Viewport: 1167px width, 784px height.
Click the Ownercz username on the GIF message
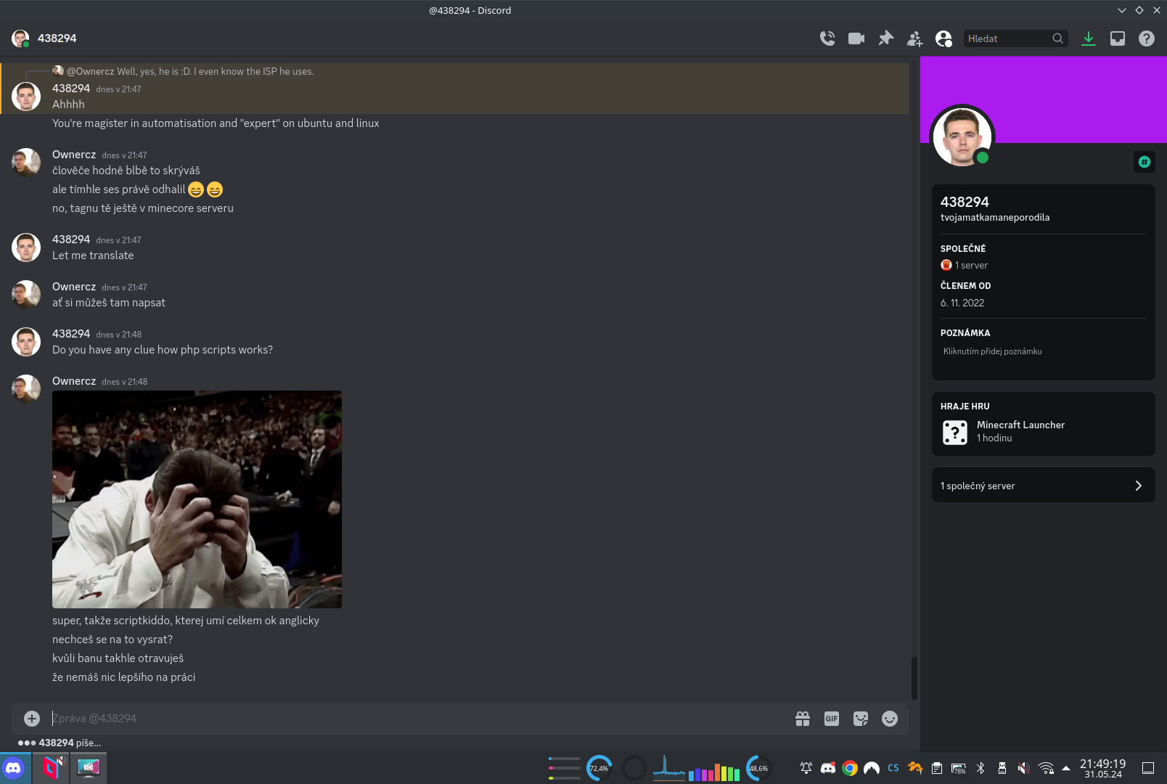click(x=74, y=381)
